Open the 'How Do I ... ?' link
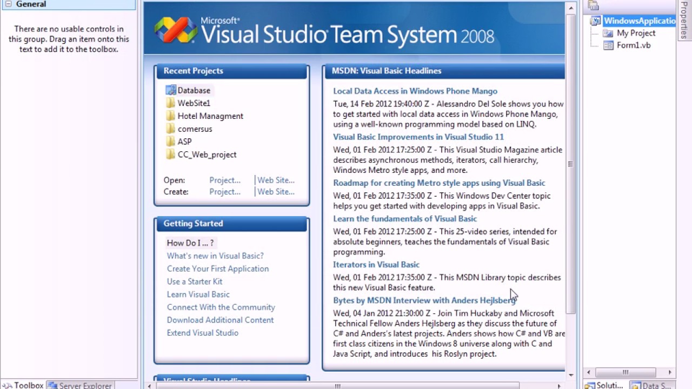Screen dimensions: 692x389 point(190,243)
